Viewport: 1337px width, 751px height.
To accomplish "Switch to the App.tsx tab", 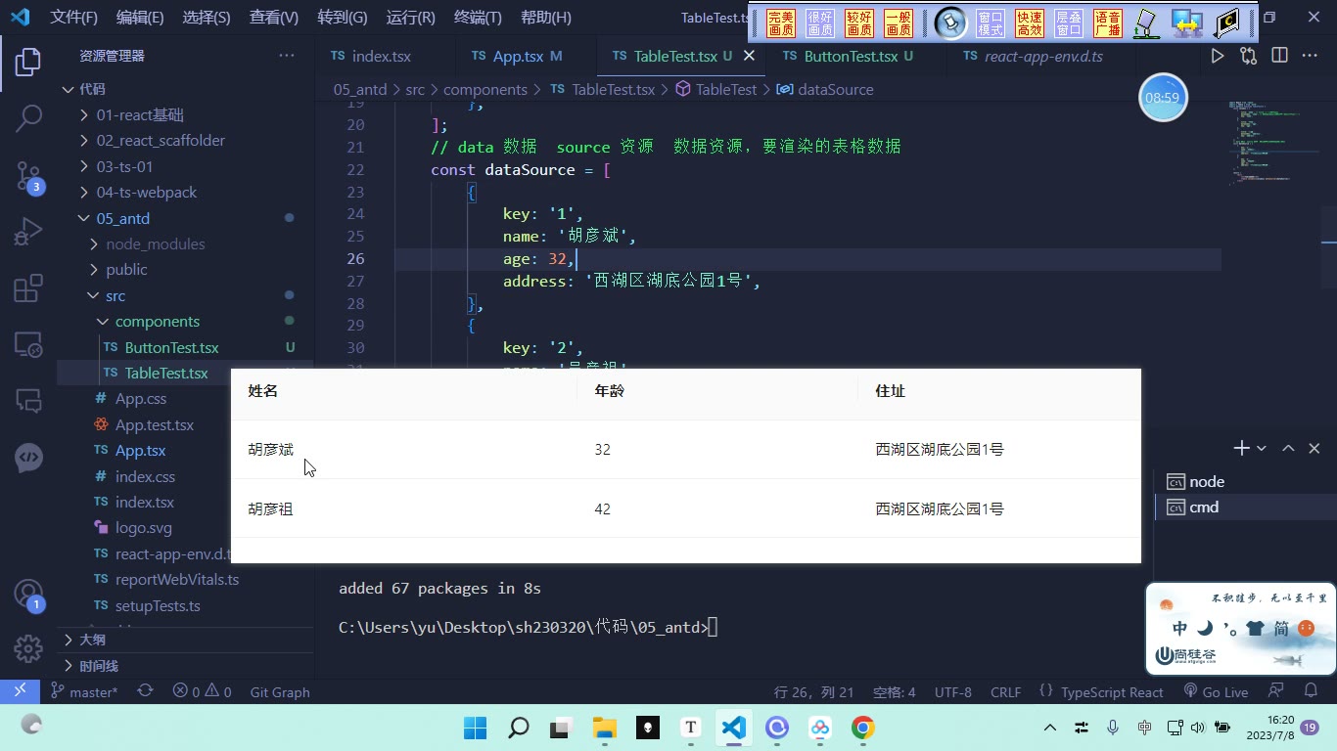I will [x=518, y=57].
